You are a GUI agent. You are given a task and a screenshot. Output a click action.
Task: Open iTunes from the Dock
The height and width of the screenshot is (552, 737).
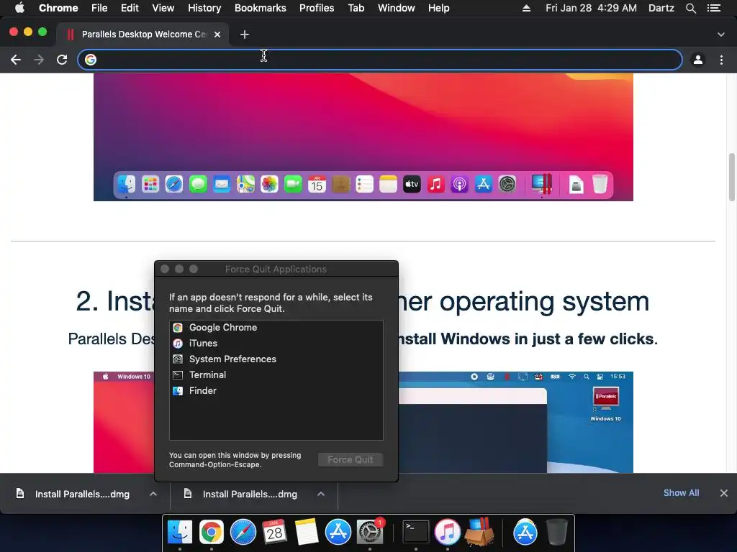(447, 532)
